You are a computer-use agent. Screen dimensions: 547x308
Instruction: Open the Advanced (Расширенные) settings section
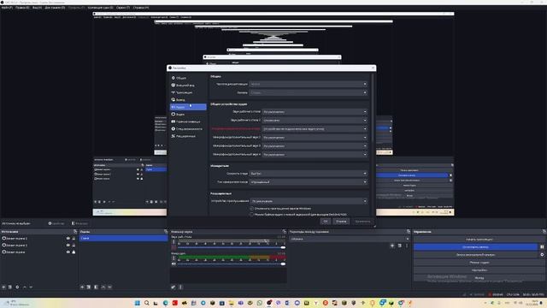click(x=188, y=136)
